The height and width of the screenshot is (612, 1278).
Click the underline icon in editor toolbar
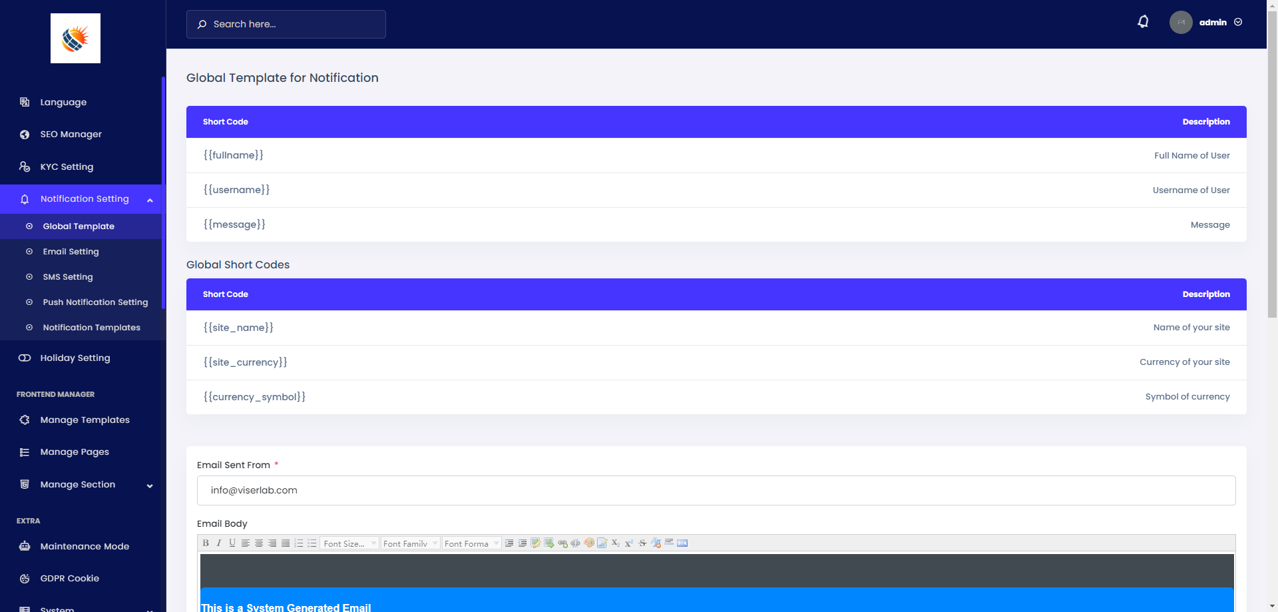232,543
